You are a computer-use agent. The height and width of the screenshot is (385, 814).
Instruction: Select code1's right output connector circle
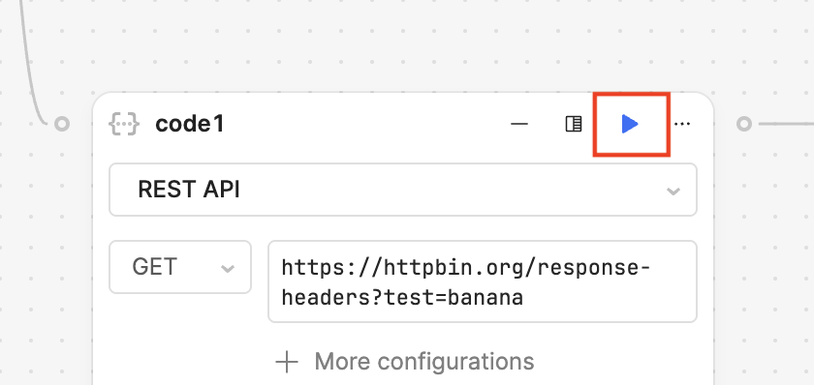click(x=744, y=124)
